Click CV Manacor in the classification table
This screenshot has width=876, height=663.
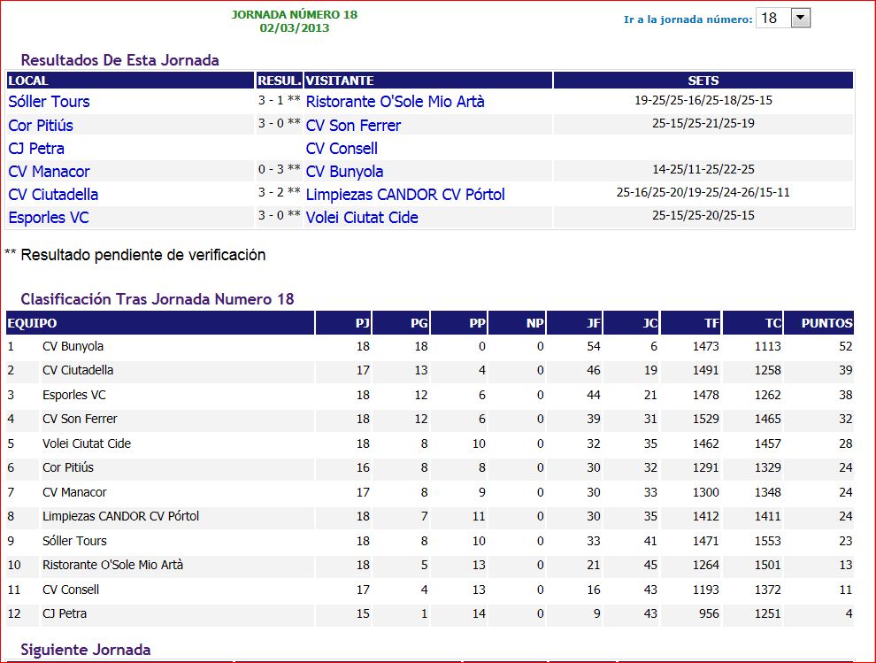tap(74, 492)
